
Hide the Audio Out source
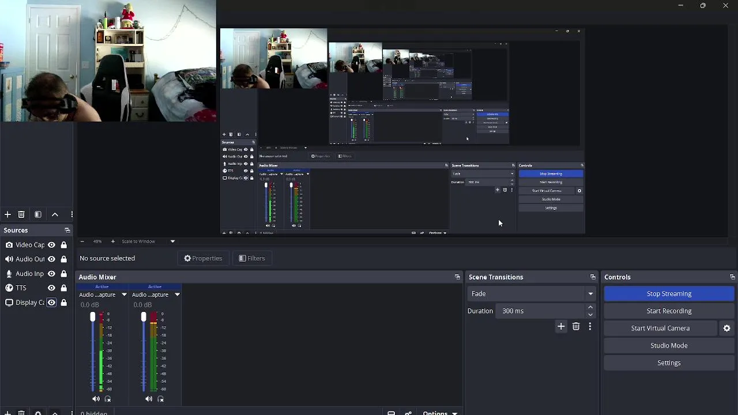tap(51, 259)
